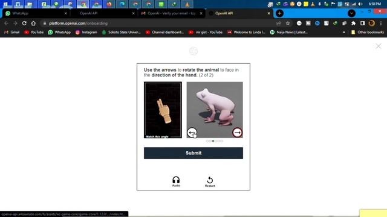
Task: Open the Firefox taskbar icon
Action: (109, 4)
